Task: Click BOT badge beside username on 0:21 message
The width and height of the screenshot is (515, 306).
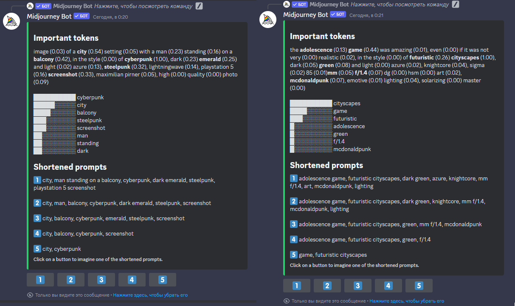Action: pos(338,14)
